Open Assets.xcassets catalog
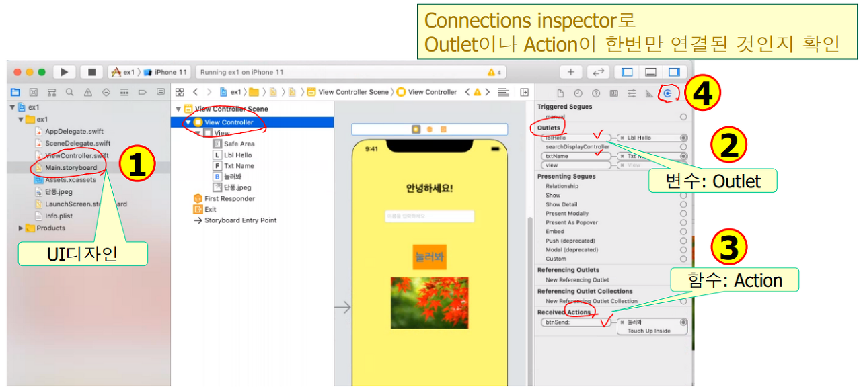The width and height of the screenshot is (861, 389). 70,179
